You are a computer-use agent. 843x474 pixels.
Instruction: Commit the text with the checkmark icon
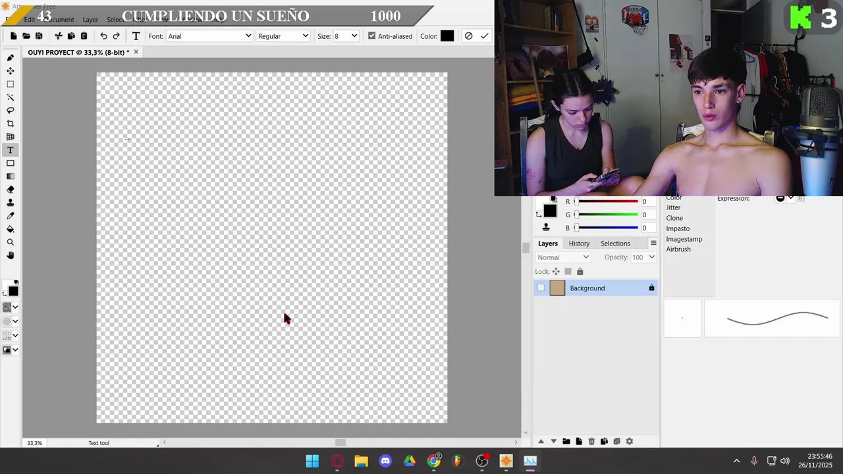485,36
